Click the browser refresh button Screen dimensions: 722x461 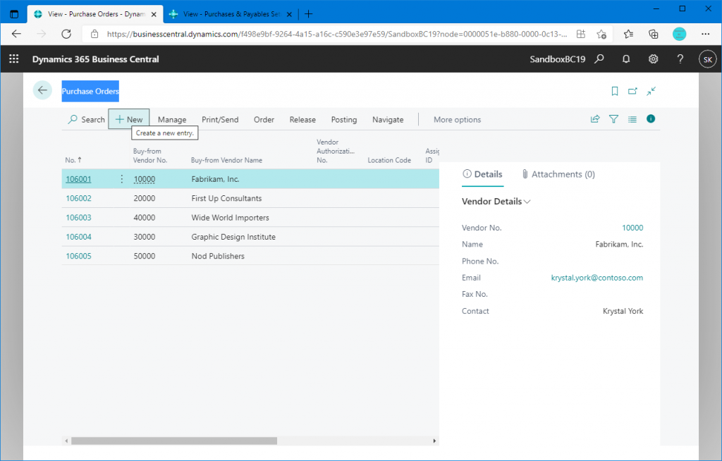[66, 34]
